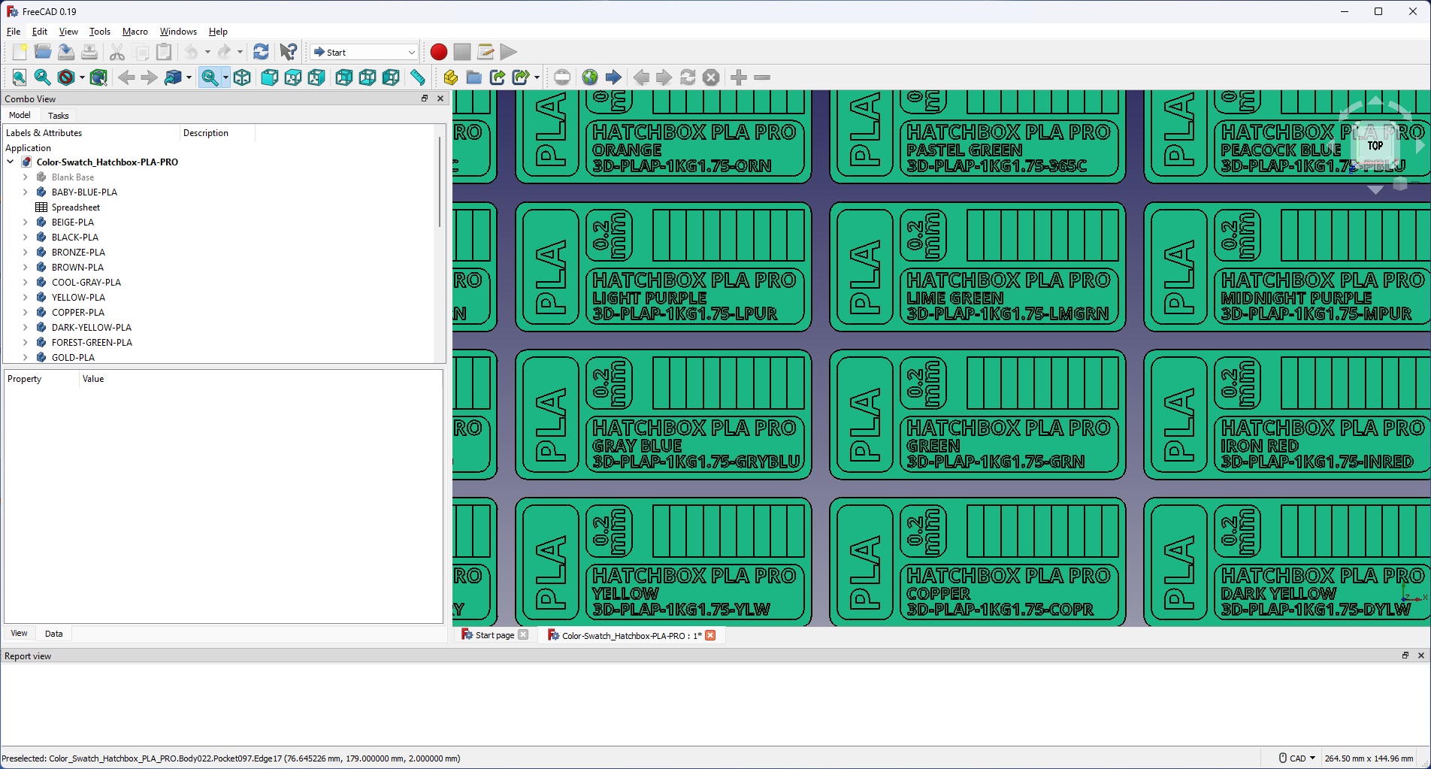The width and height of the screenshot is (1431, 769).
Task: Open the draw style dropdown arrow
Action: click(x=82, y=77)
